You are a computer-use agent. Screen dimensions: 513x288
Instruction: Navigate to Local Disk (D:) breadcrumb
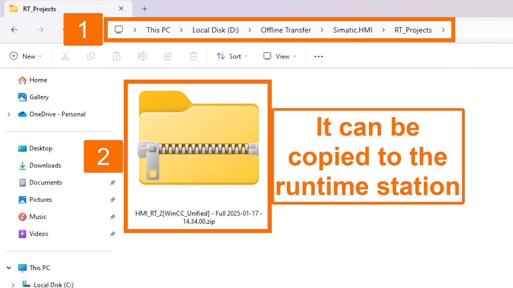(x=215, y=30)
